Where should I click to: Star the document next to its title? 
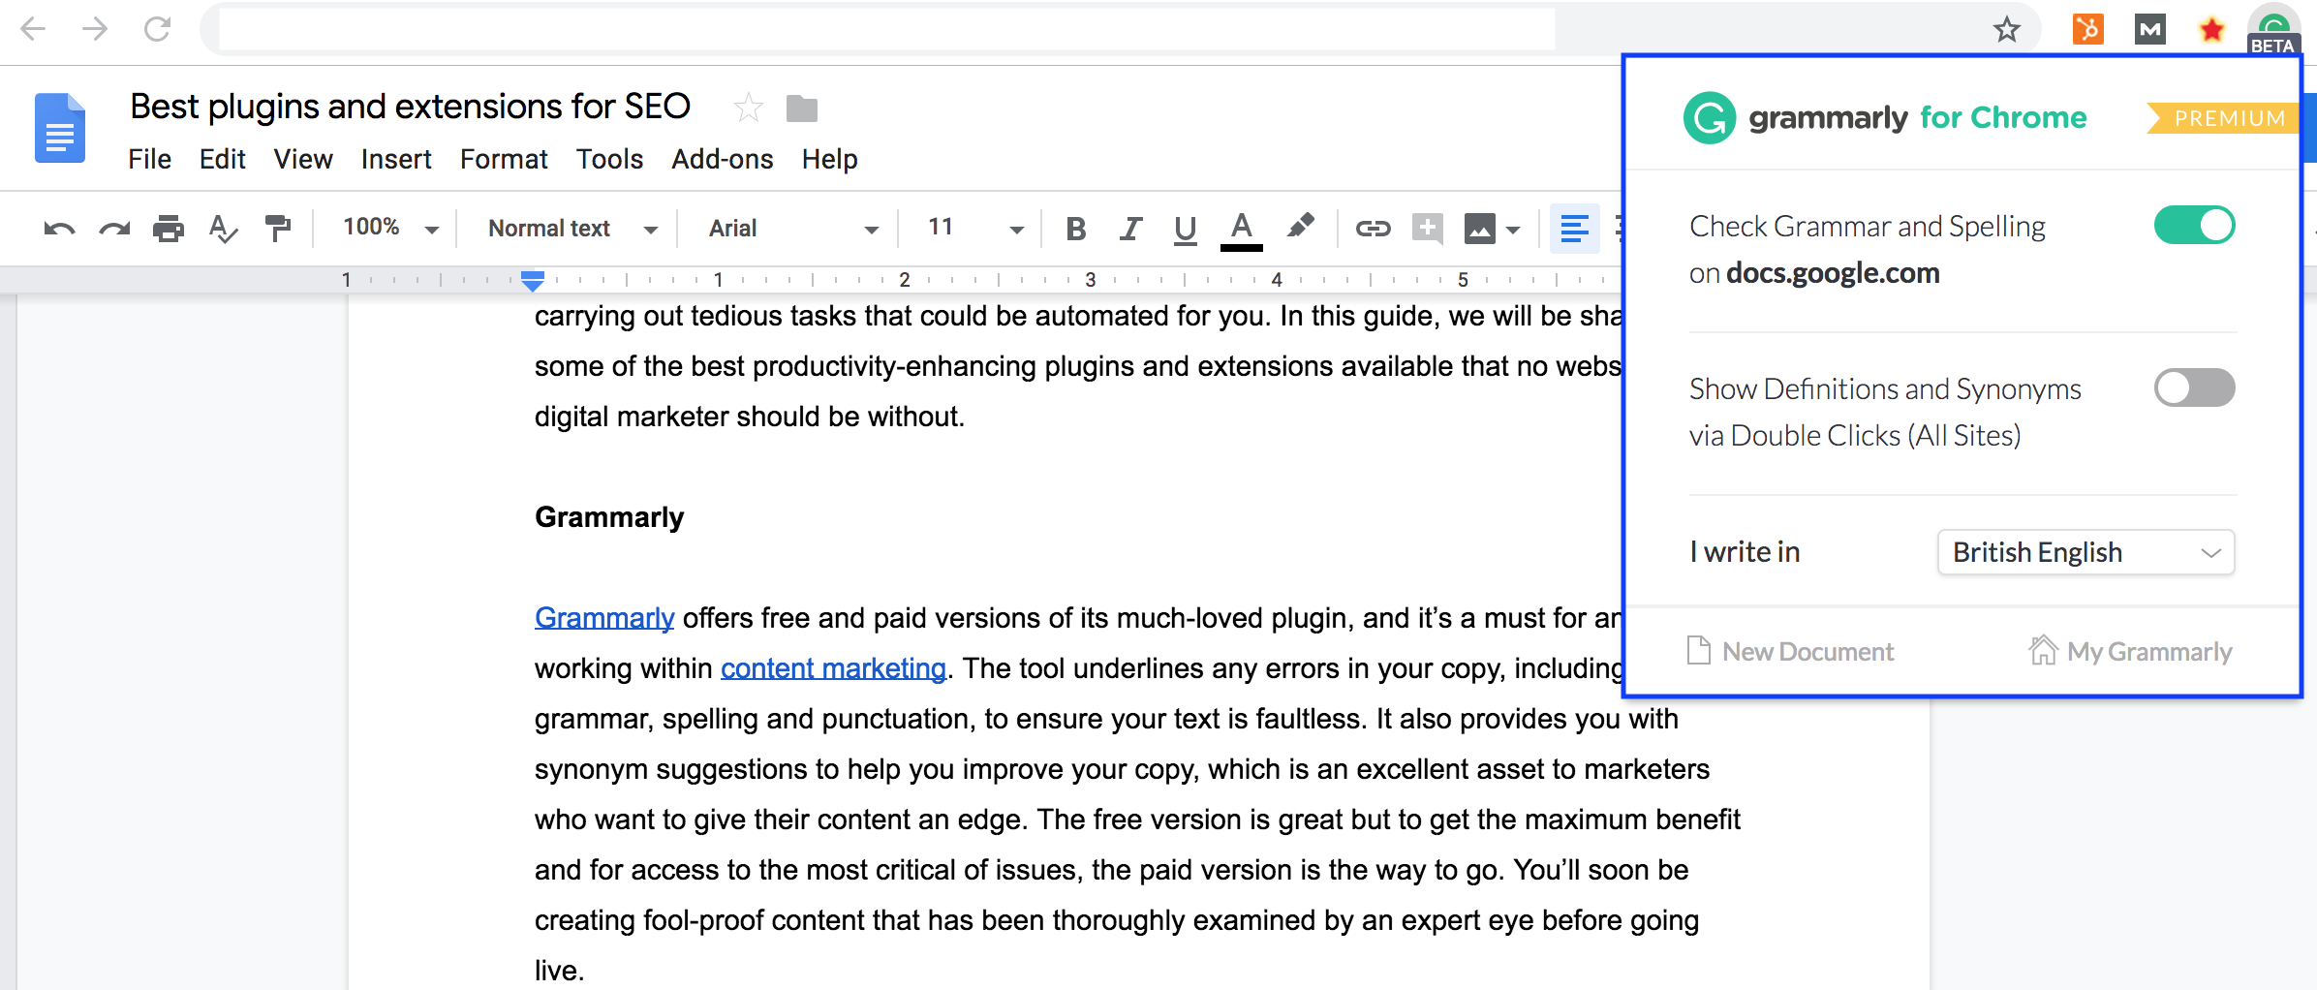pos(748,108)
